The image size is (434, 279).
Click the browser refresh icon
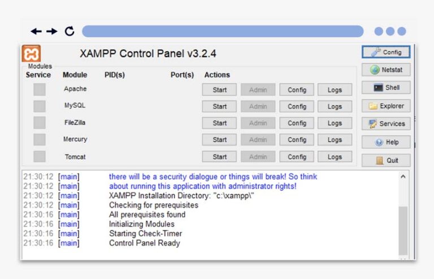tap(70, 32)
